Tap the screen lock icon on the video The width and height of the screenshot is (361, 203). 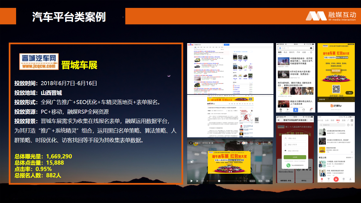(192, 162)
